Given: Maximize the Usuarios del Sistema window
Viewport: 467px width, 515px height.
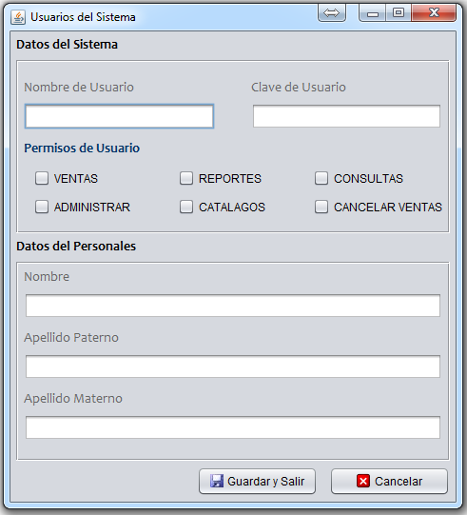Looking at the screenshot, I should pyautogui.click(x=399, y=13).
